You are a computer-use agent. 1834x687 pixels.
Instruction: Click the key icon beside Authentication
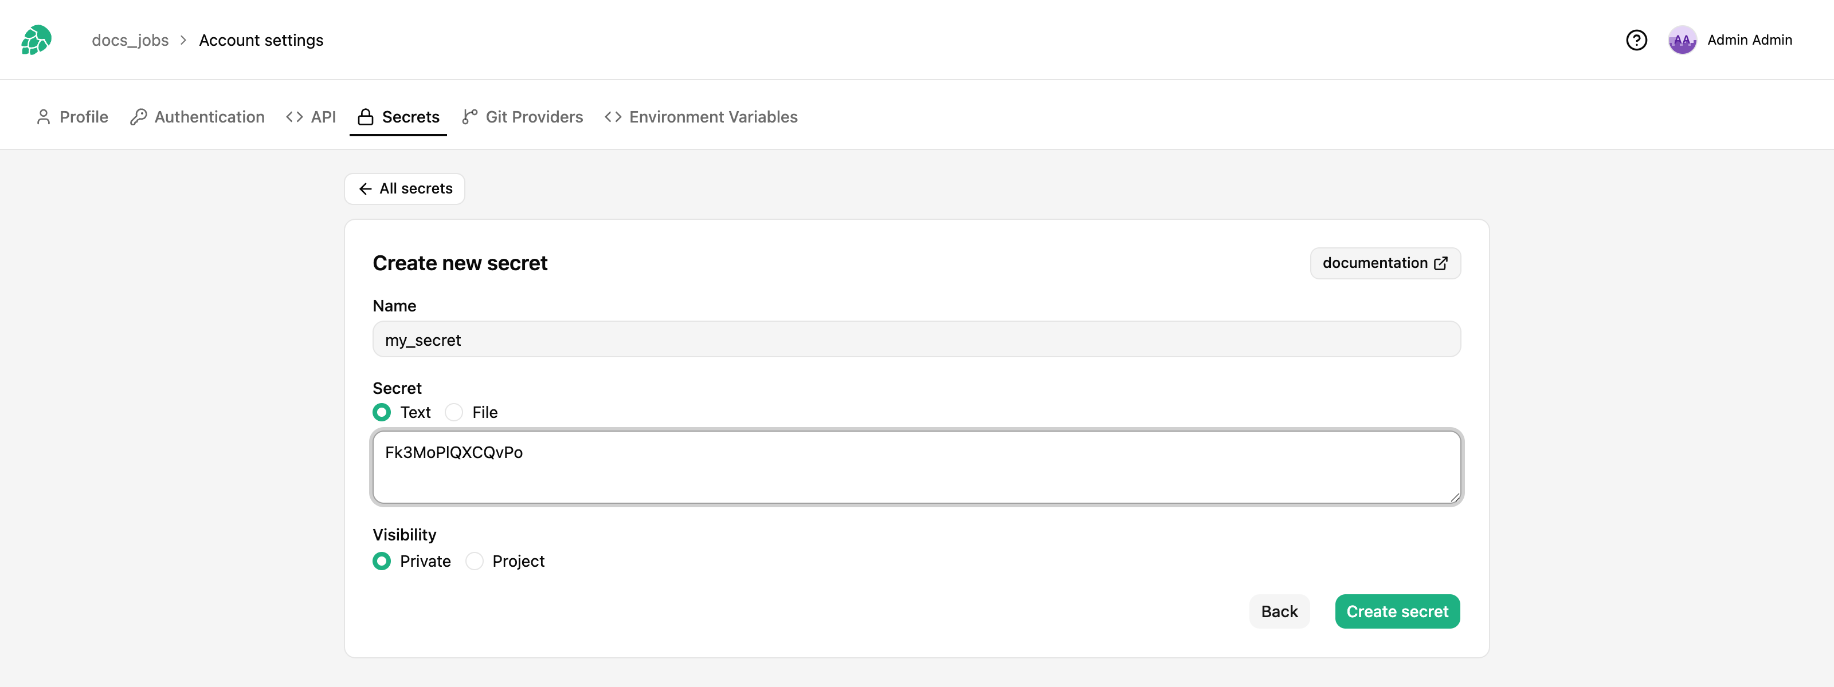point(138,117)
